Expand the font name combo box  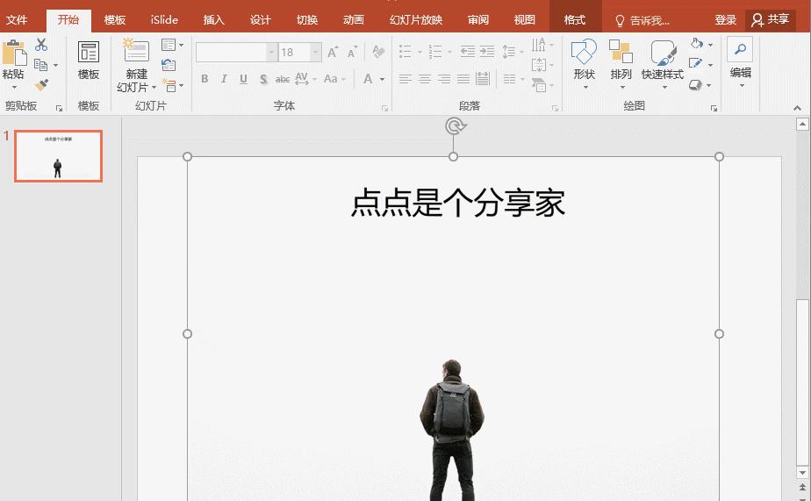coord(271,53)
